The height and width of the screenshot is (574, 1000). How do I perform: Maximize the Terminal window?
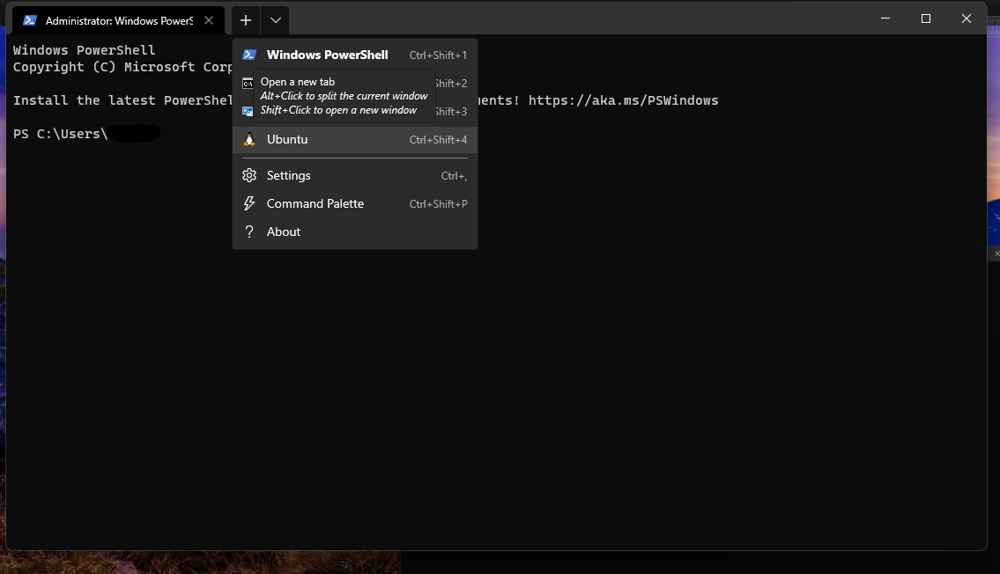[926, 18]
